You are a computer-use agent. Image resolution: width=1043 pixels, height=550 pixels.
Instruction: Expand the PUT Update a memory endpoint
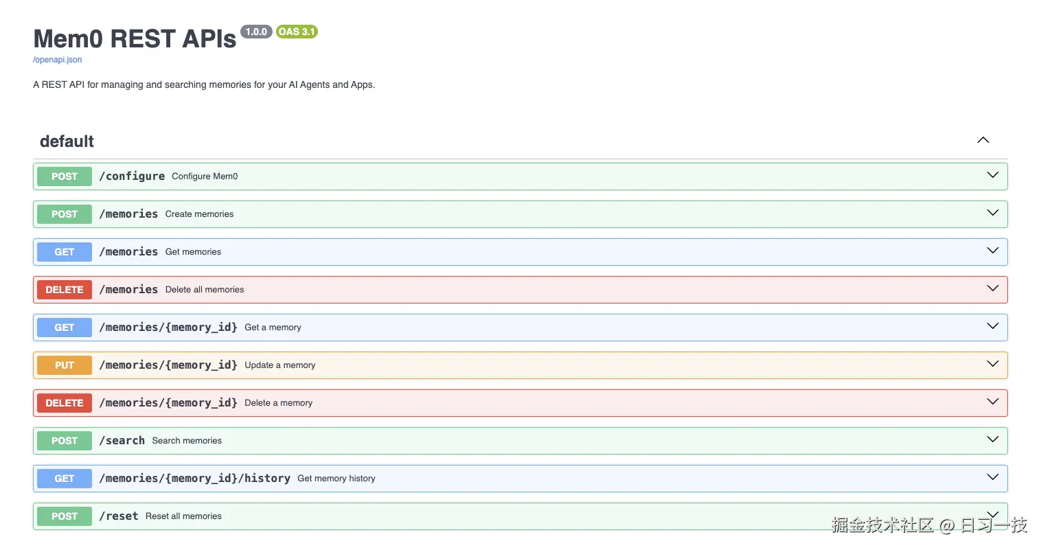point(992,364)
